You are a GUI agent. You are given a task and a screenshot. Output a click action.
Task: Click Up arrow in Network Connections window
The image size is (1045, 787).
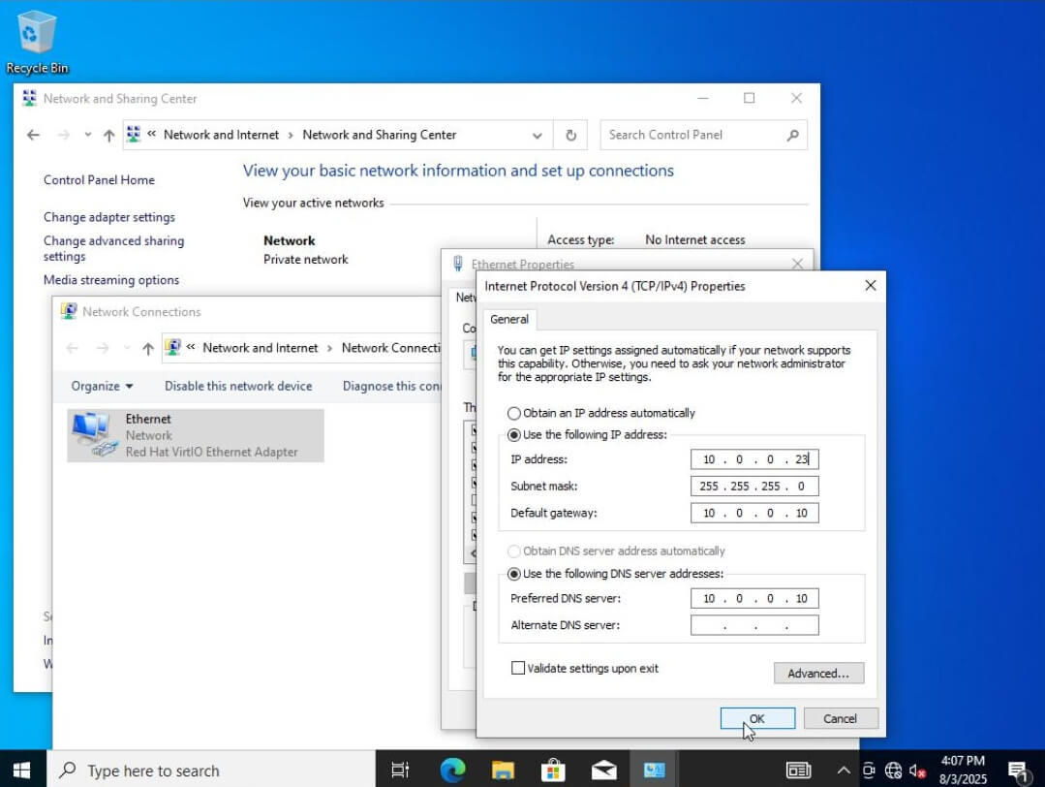pyautogui.click(x=148, y=348)
